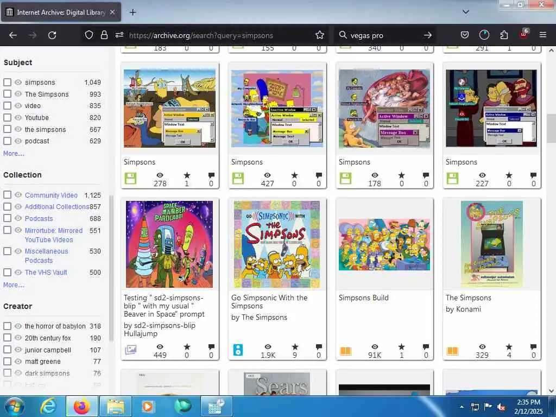556x417 pixels.
Task: Expand more Collection filters via More link
Action: point(14,285)
